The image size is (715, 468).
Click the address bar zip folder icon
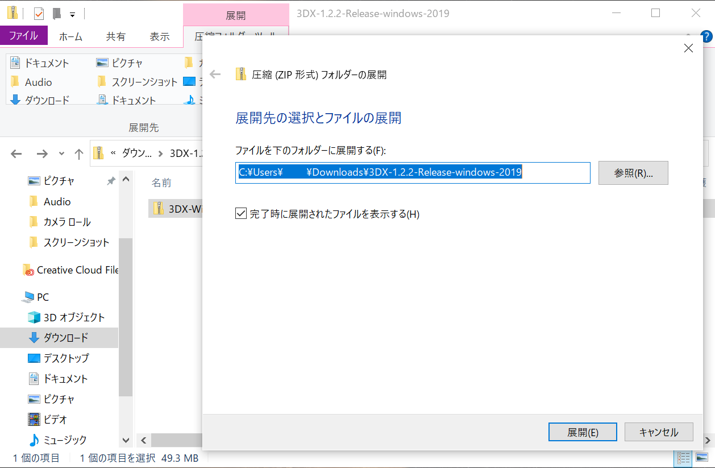point(99,153)
